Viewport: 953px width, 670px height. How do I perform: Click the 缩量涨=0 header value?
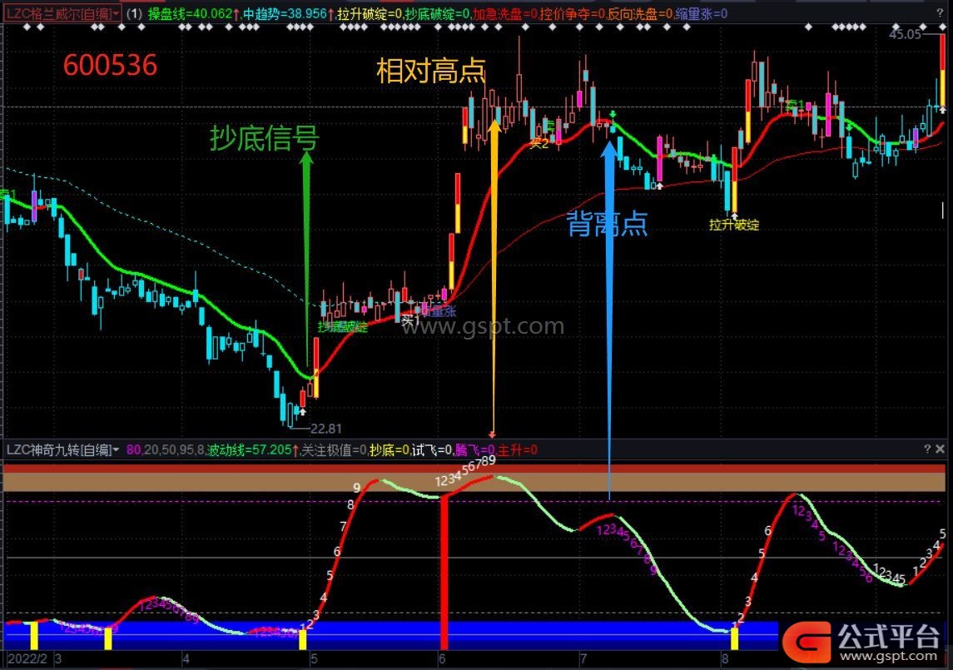(x=702, y=13)
